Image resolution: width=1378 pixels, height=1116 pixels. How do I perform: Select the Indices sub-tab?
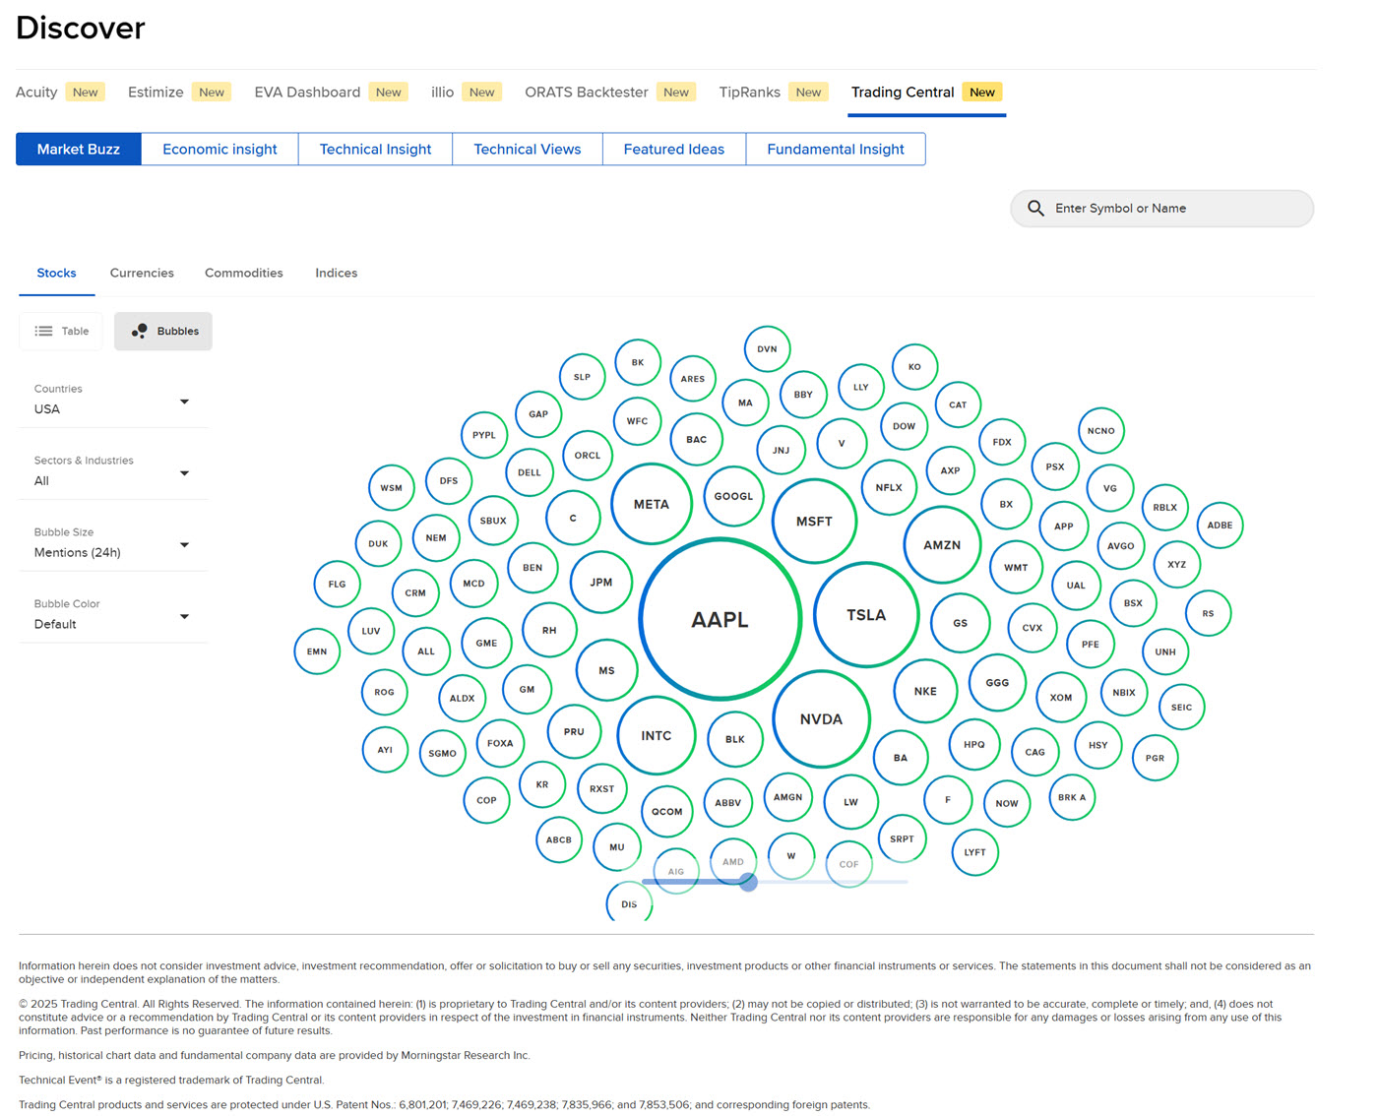tap(337, 274)
